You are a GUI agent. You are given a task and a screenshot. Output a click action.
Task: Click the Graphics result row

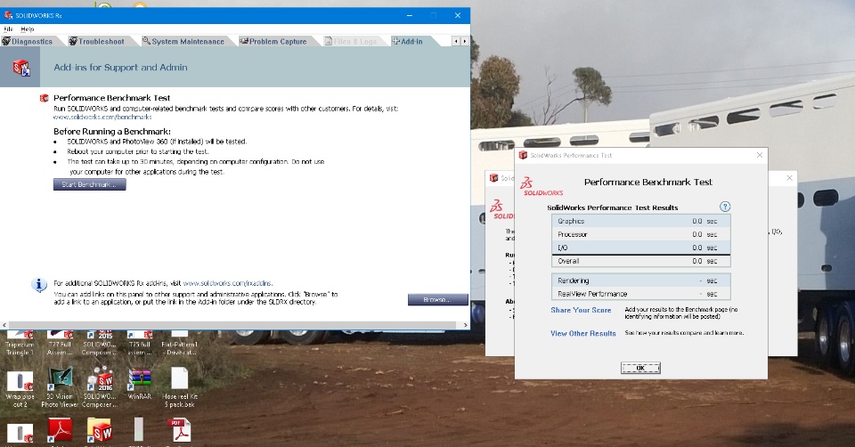640,222
